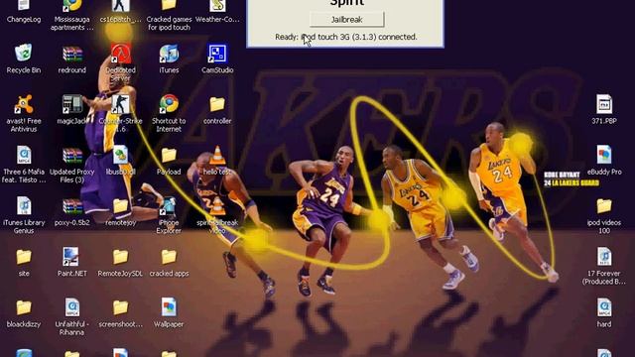
Task: Select 17 Forever (Produced B... audio file
Action: (604, 257)
